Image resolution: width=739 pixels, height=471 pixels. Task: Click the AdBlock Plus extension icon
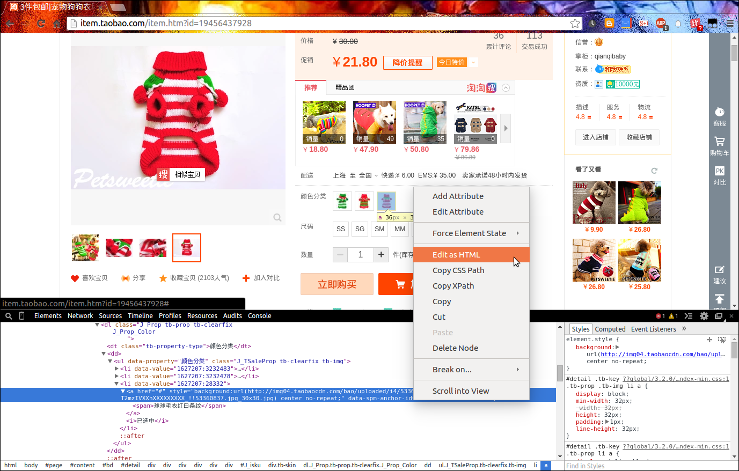[x=661, y=24]
